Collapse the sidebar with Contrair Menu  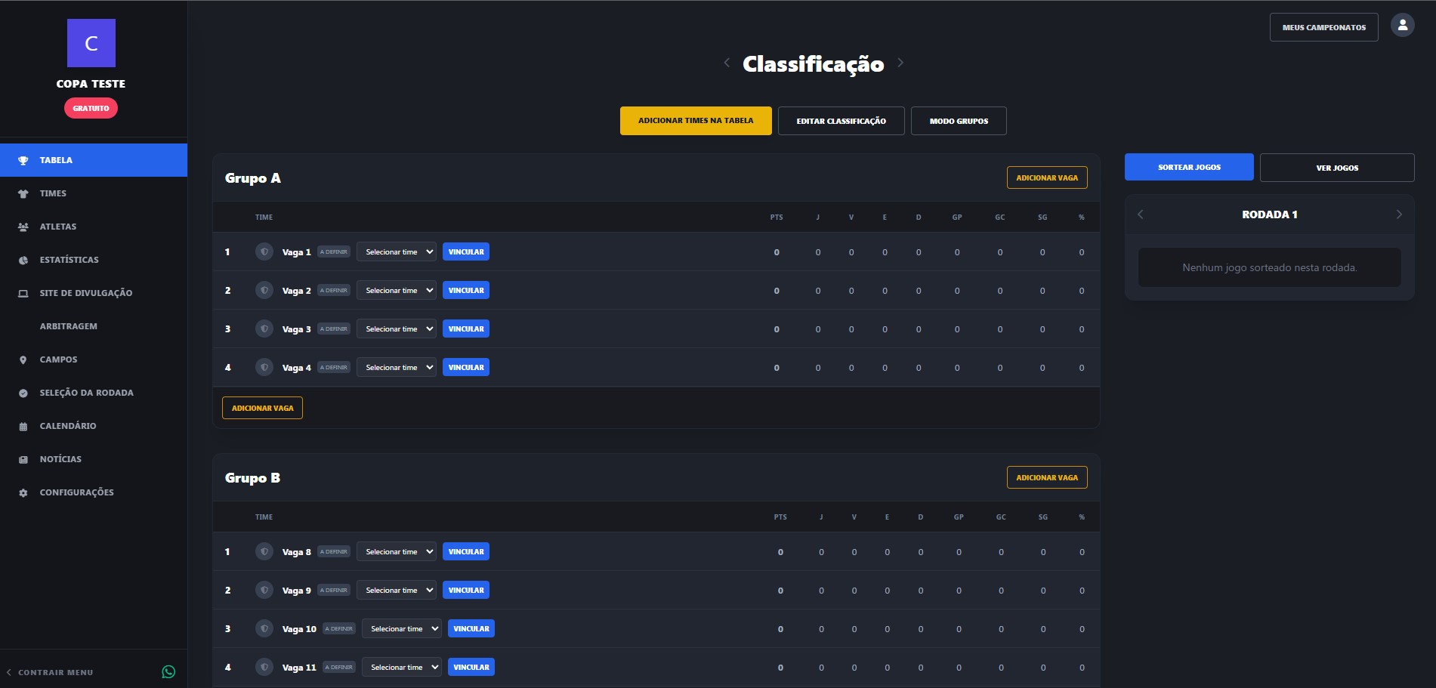tap(50, 672)
